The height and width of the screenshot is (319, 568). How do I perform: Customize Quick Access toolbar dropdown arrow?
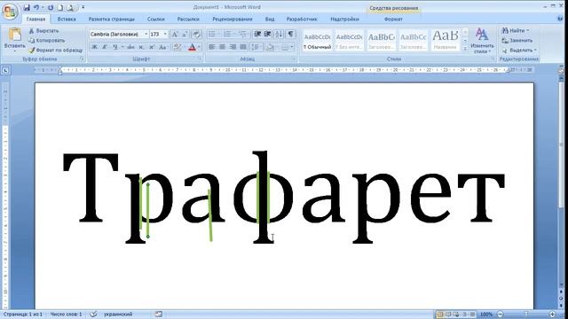(83, 7)
